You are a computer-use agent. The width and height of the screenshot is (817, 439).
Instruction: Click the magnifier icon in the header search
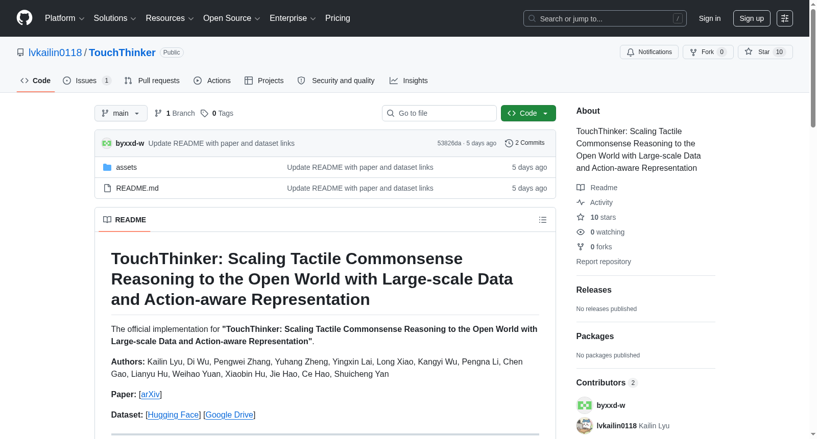(532, 18)
